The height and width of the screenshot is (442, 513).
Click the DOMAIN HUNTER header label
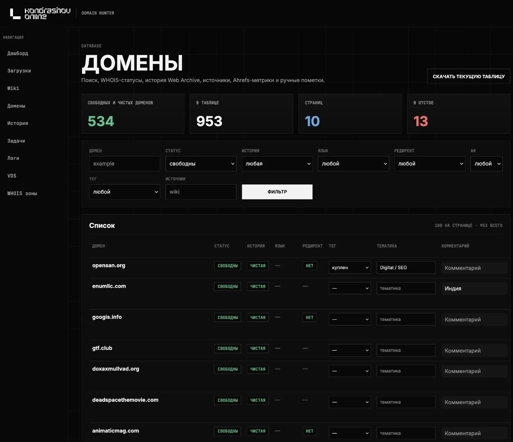click(x=98, y=13)
